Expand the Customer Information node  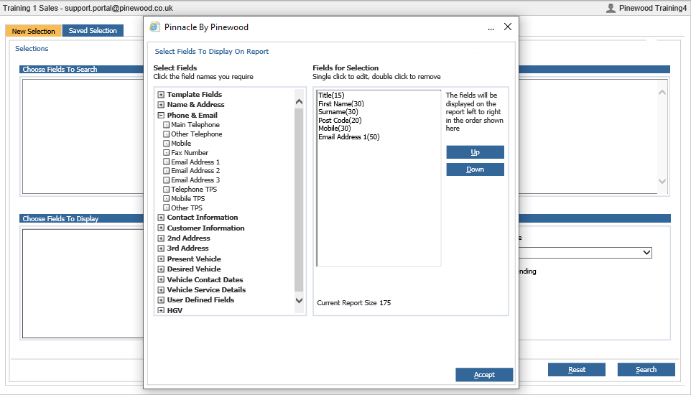(161, 228)
